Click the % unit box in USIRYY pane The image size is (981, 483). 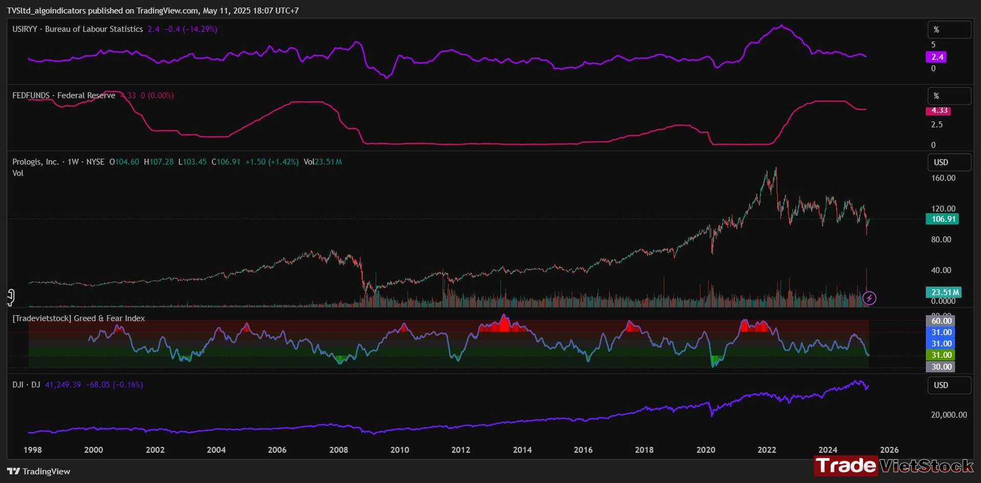949,30
